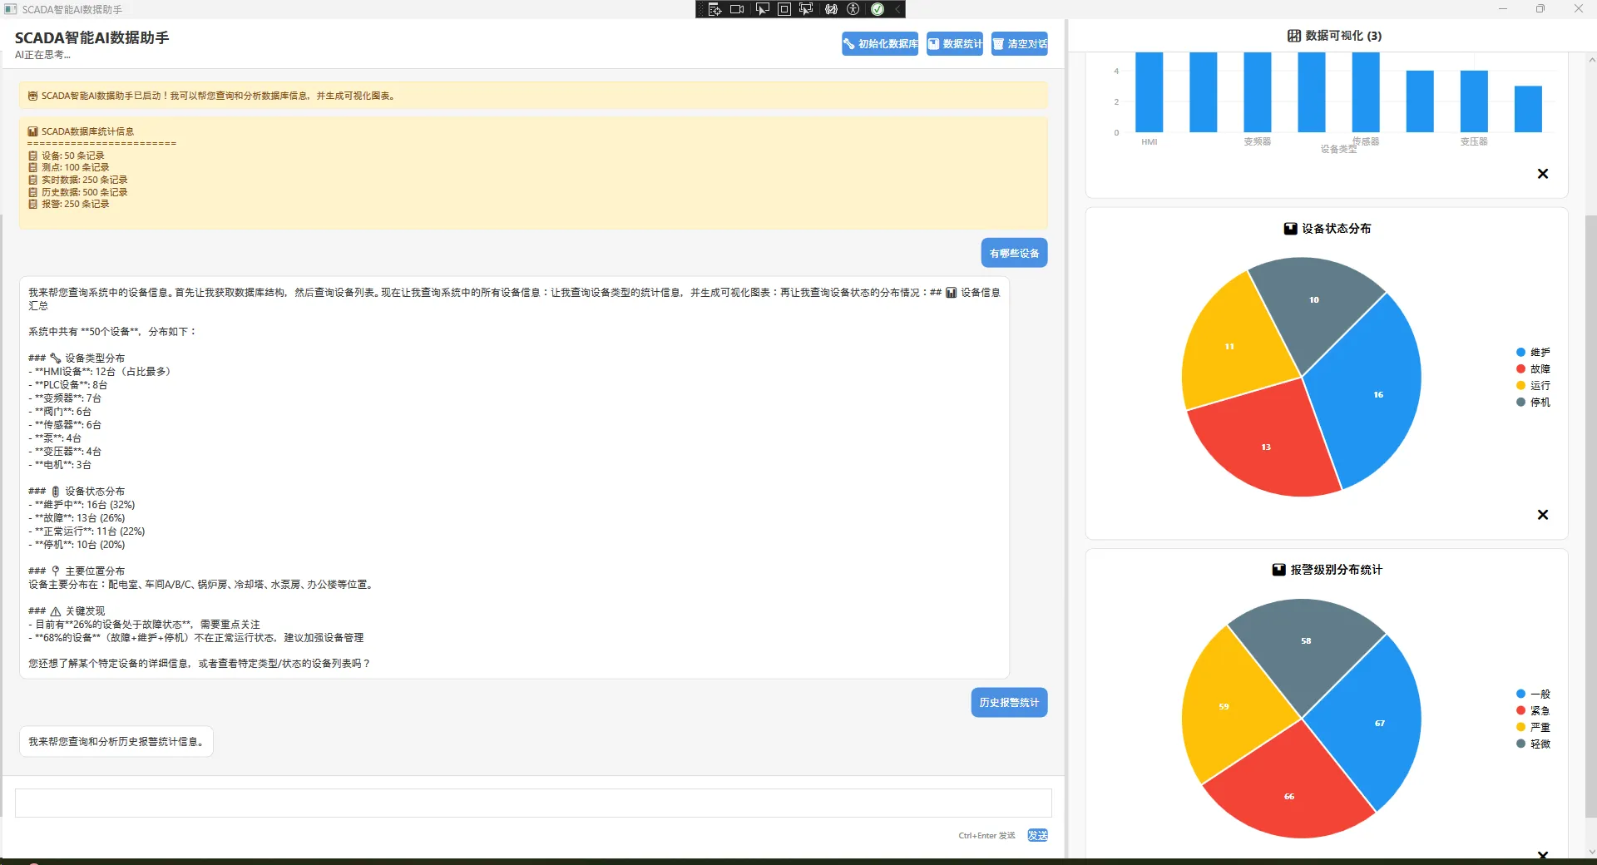
Task: Focus the message input box
Action: coord(532,803)
